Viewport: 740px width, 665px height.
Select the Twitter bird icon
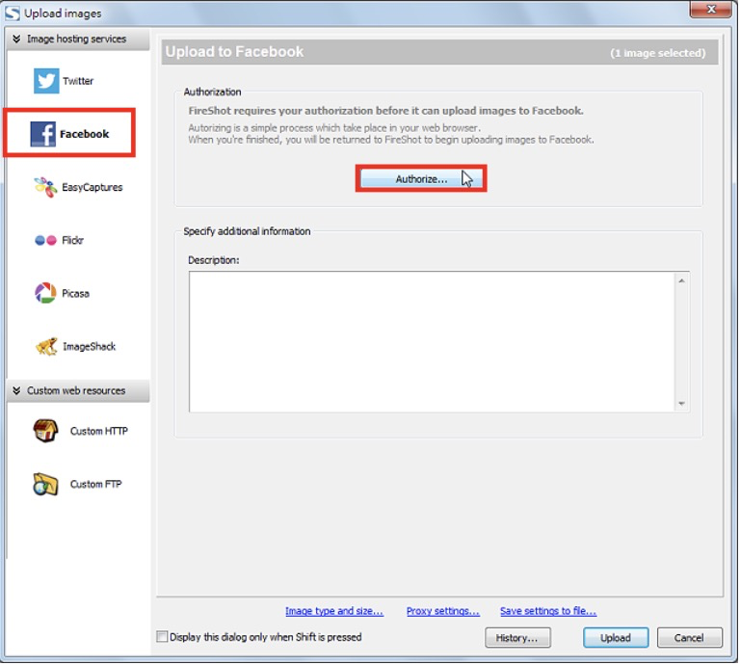(46, 81)
